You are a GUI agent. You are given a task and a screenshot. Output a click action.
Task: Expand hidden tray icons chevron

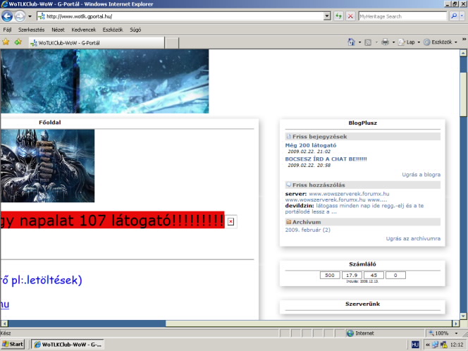click(x=427, y=345)
